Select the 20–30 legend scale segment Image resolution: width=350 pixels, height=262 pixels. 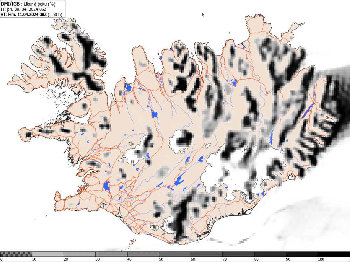(x=80, y=254)
